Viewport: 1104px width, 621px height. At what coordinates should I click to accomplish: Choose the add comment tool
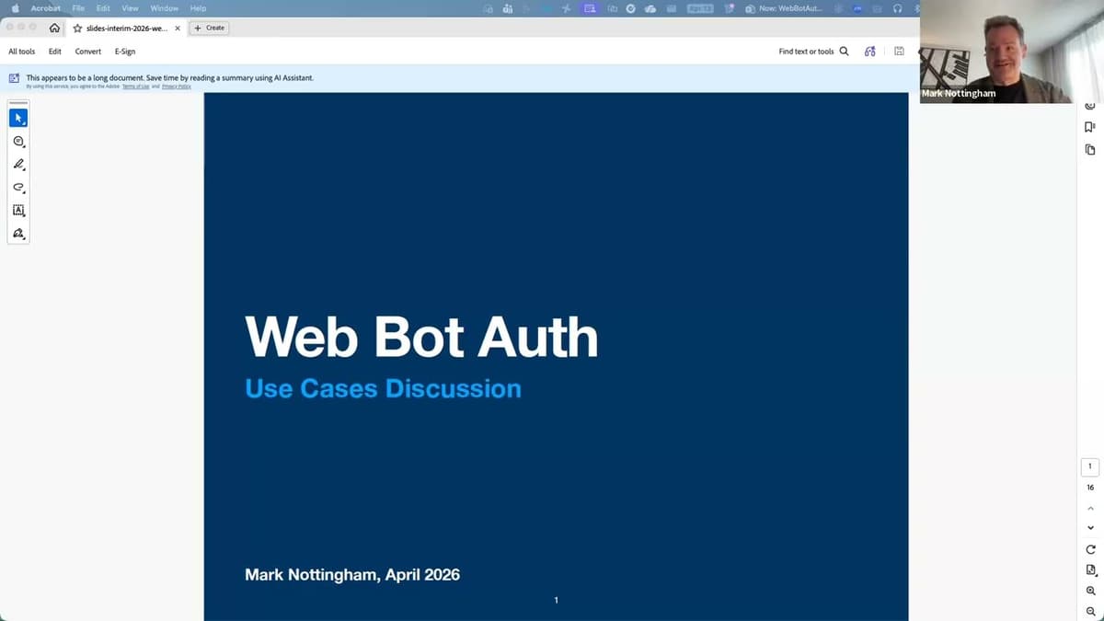(x=18, y=141)
